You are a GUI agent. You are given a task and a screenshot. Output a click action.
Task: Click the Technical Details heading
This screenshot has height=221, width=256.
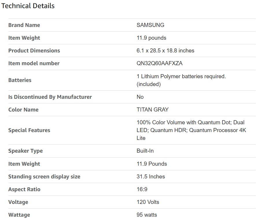[28, 6]
